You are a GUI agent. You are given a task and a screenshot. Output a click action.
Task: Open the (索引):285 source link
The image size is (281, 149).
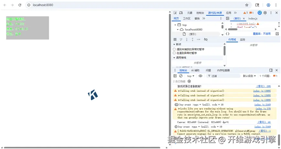[x=264, y=86]
